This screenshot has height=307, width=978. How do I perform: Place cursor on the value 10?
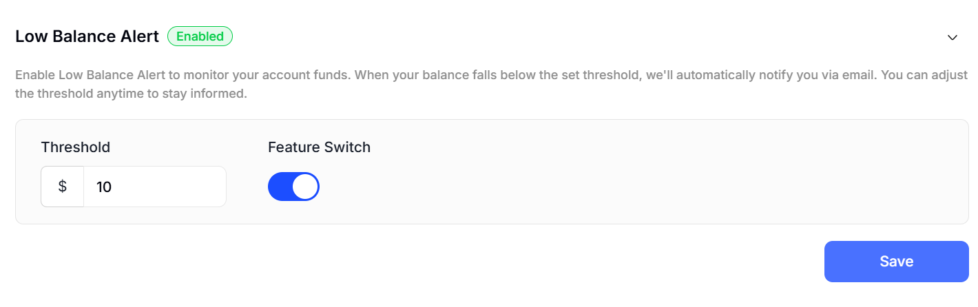[x=104, y=187]
